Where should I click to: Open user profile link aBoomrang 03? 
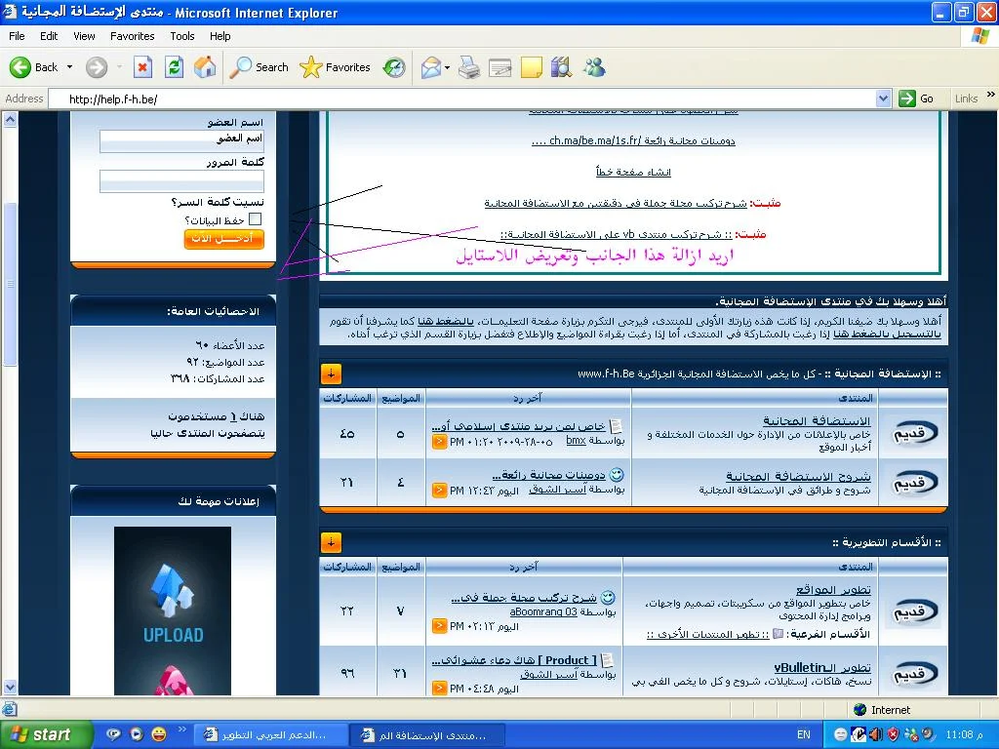543,612
